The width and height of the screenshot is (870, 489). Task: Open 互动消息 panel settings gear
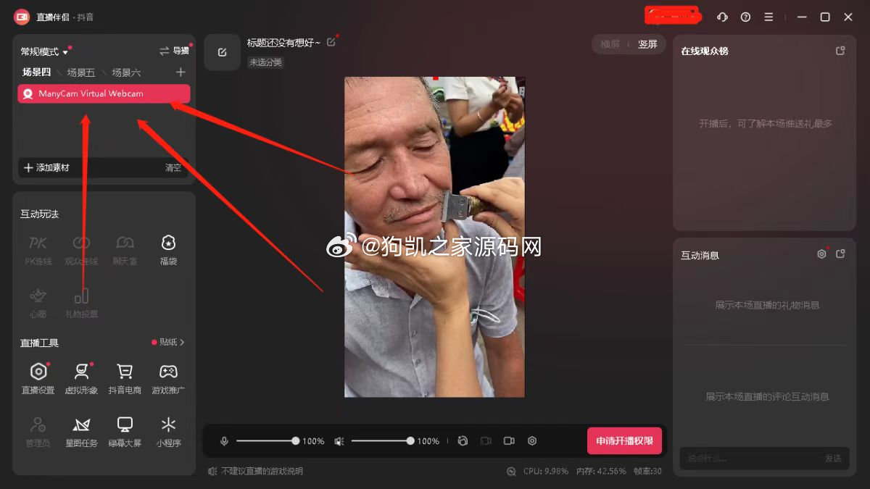click(821, 254)
